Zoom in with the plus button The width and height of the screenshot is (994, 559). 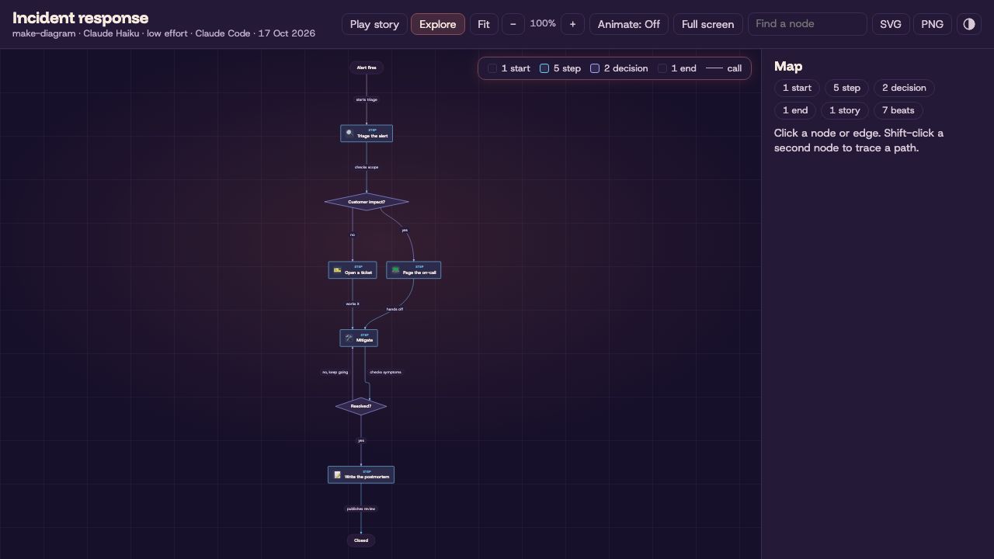(572, 24)
